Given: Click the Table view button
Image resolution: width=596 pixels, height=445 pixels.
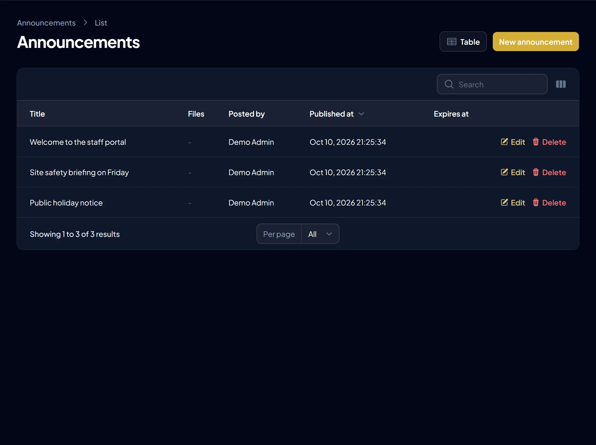Looking at the screenshot, I should [463, 42].
